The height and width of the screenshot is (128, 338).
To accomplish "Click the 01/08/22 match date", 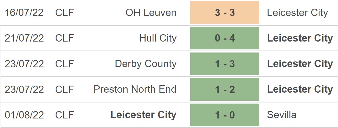I will coord(24,115).
